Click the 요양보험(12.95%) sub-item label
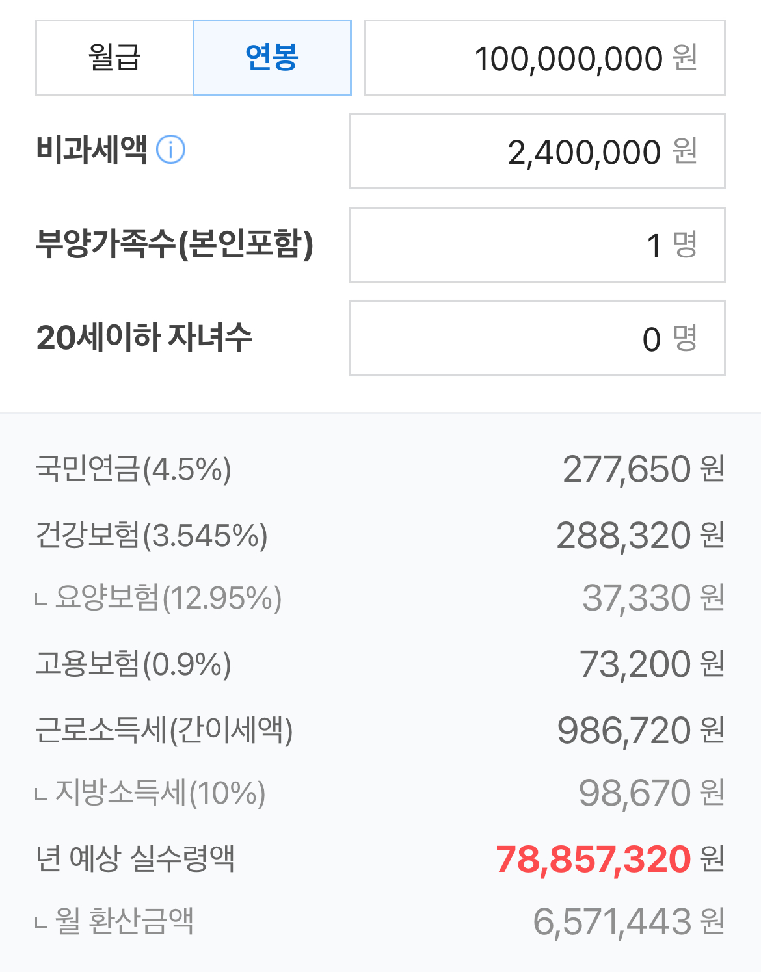The width and height of the screenshot is (761, 972). (168, 598)
